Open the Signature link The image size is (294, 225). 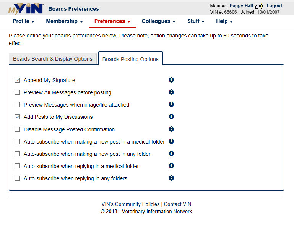[64, 80]
